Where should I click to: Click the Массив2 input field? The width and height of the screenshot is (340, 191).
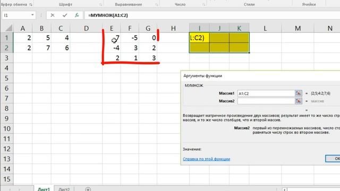(x=266, y=101)
